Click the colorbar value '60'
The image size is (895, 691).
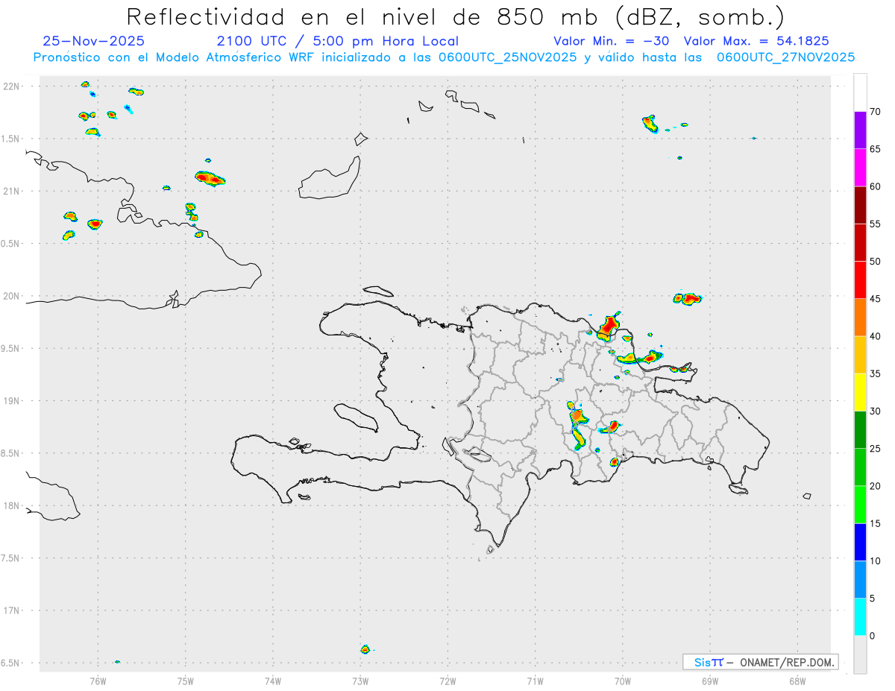tap(875, 186)
